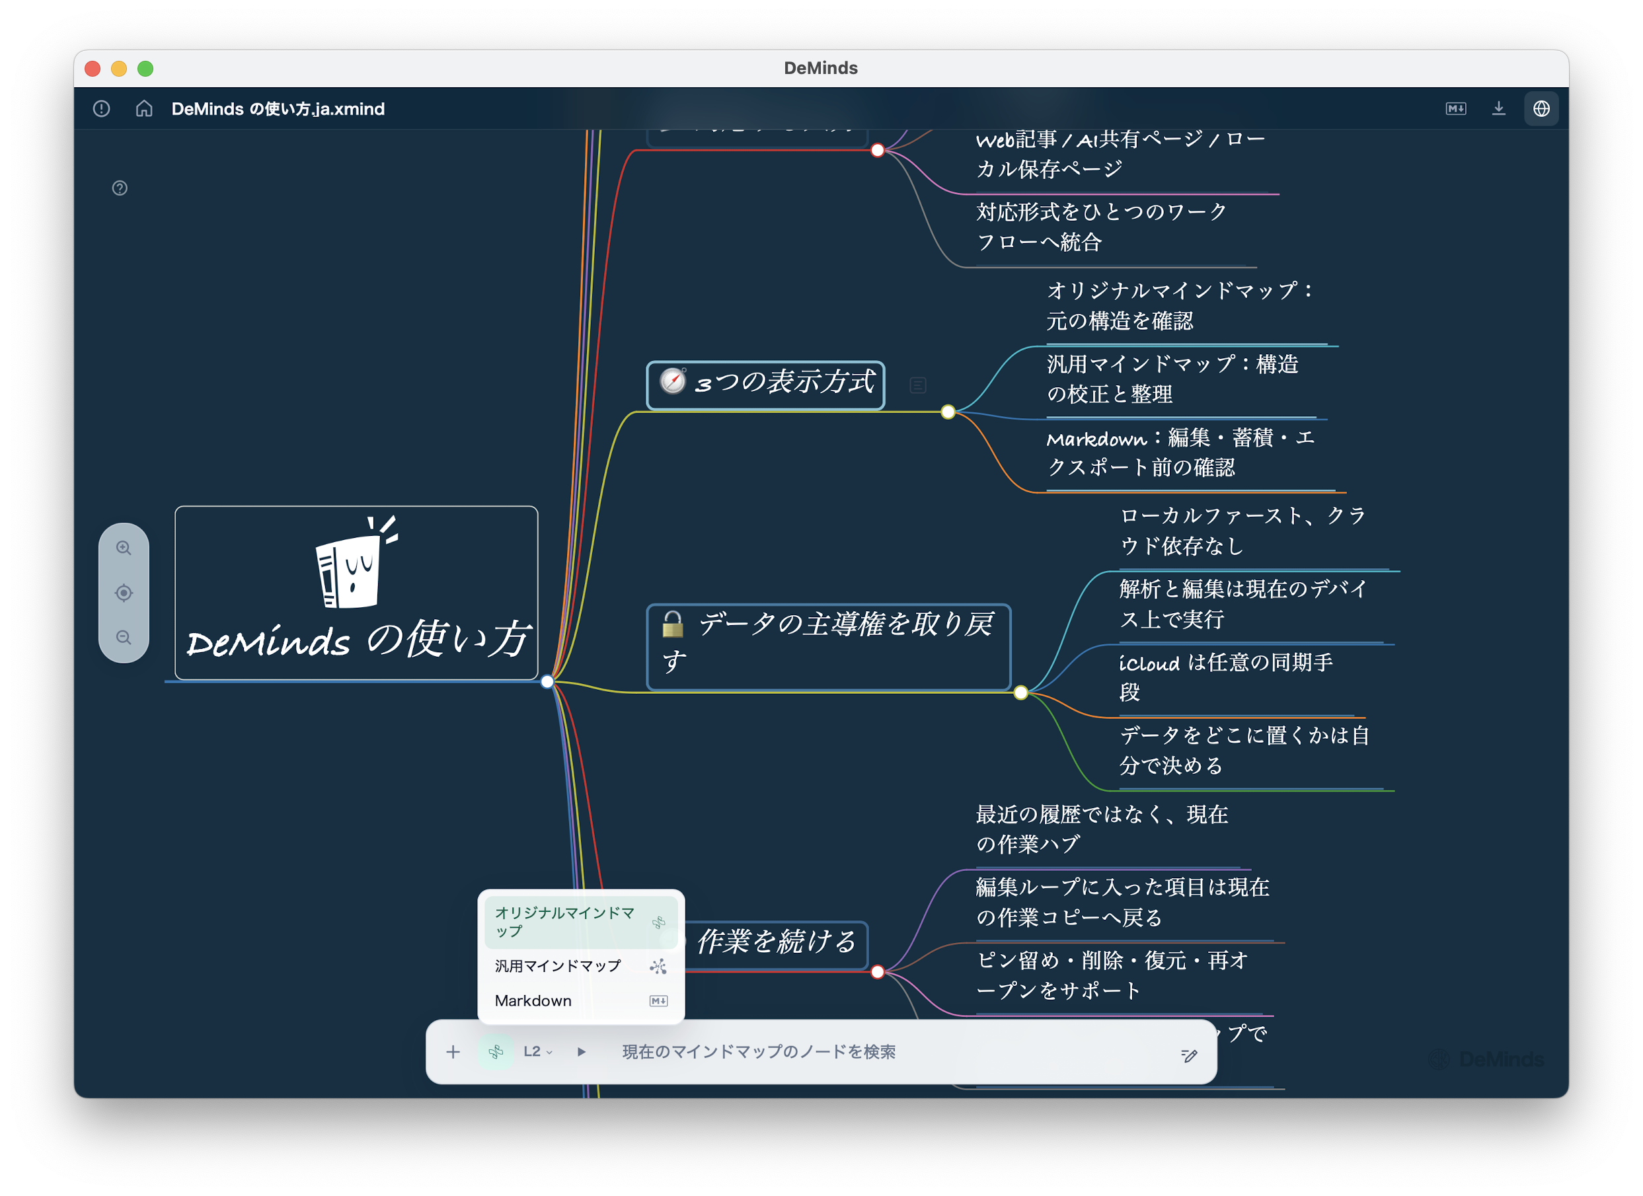Select オリジナルマインドマップ view option
This screenshot has height=1196, width=1643.
(x=581, y=922)
